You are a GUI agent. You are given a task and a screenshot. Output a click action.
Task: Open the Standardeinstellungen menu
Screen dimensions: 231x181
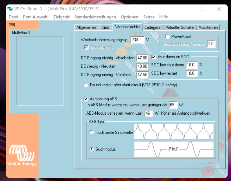pos(95,17)
